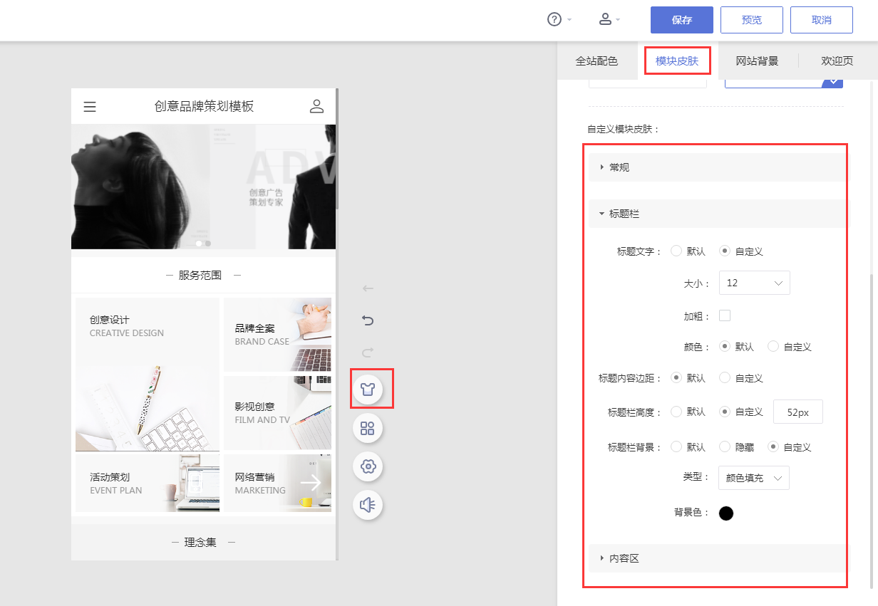Open the dropdown arrow beside the user icon
Image resolution: width=878 pixels, height=606 pixels.
[618, 20]
